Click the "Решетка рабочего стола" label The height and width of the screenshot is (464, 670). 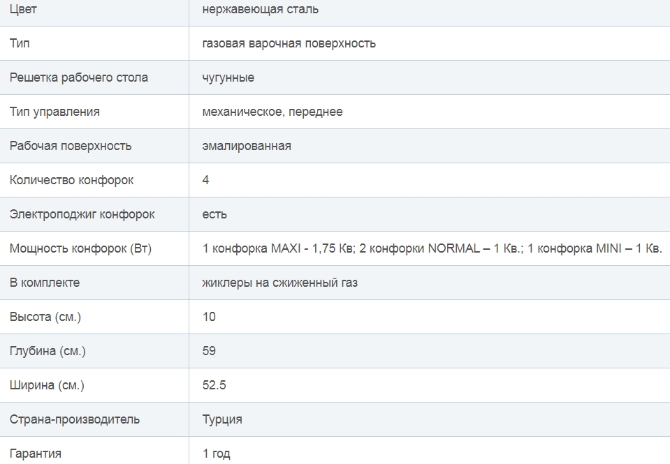click(x=79, y=77)
